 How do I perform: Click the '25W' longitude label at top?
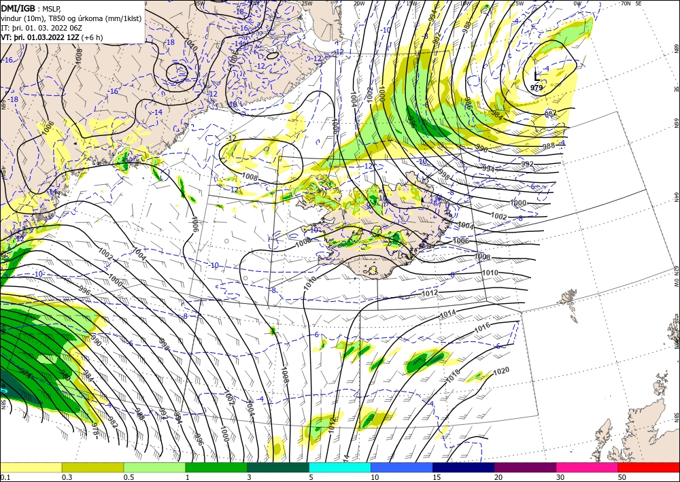tap(307, 3)
